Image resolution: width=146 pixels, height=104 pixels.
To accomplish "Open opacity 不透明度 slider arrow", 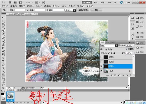I will (133, 45).
